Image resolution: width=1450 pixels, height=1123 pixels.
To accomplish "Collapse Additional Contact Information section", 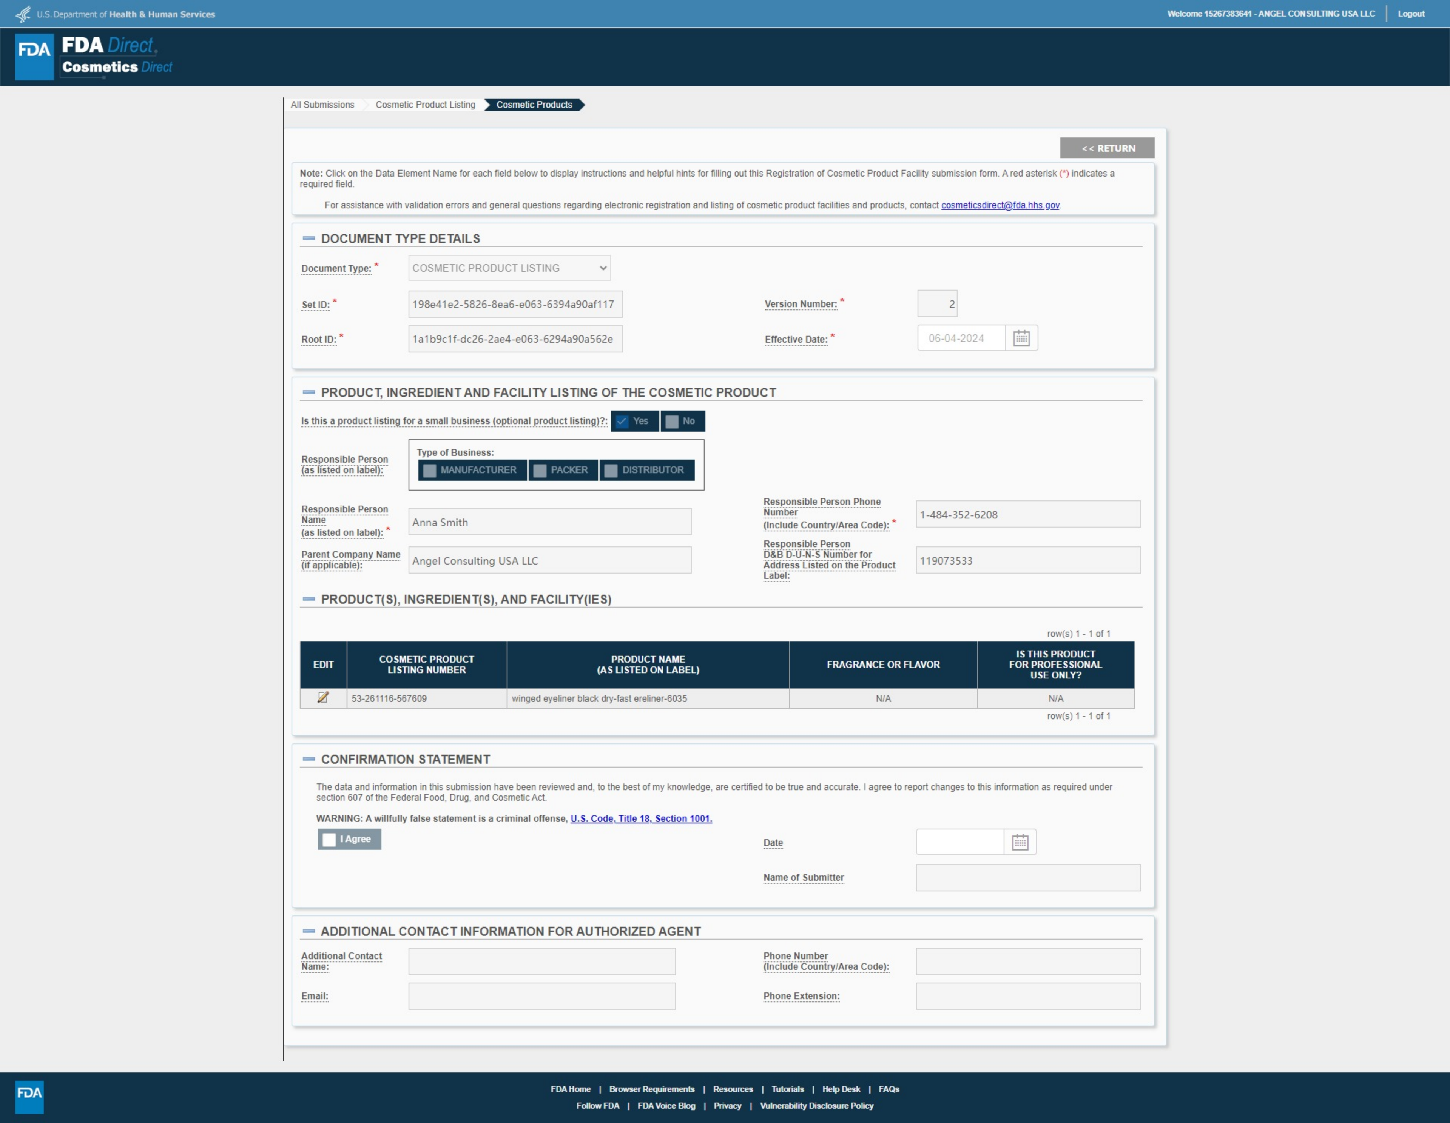I will pos(309,931).
